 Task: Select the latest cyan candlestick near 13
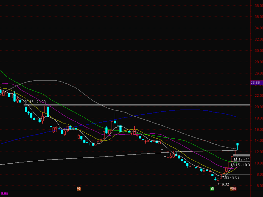coord(238,145)
